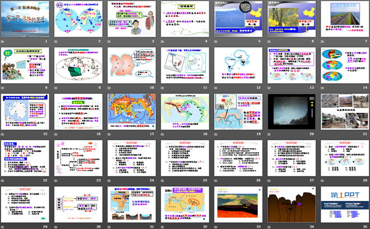Select slide 31 showing the Africa map
This screenshot has width=370, height=229.
131,204
